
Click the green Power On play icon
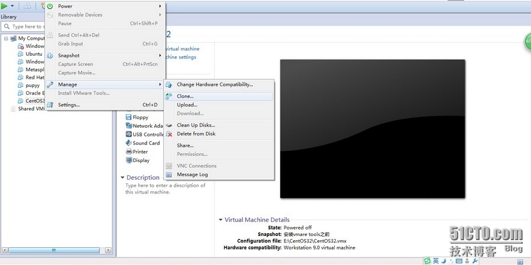click(x=4, y=6)
